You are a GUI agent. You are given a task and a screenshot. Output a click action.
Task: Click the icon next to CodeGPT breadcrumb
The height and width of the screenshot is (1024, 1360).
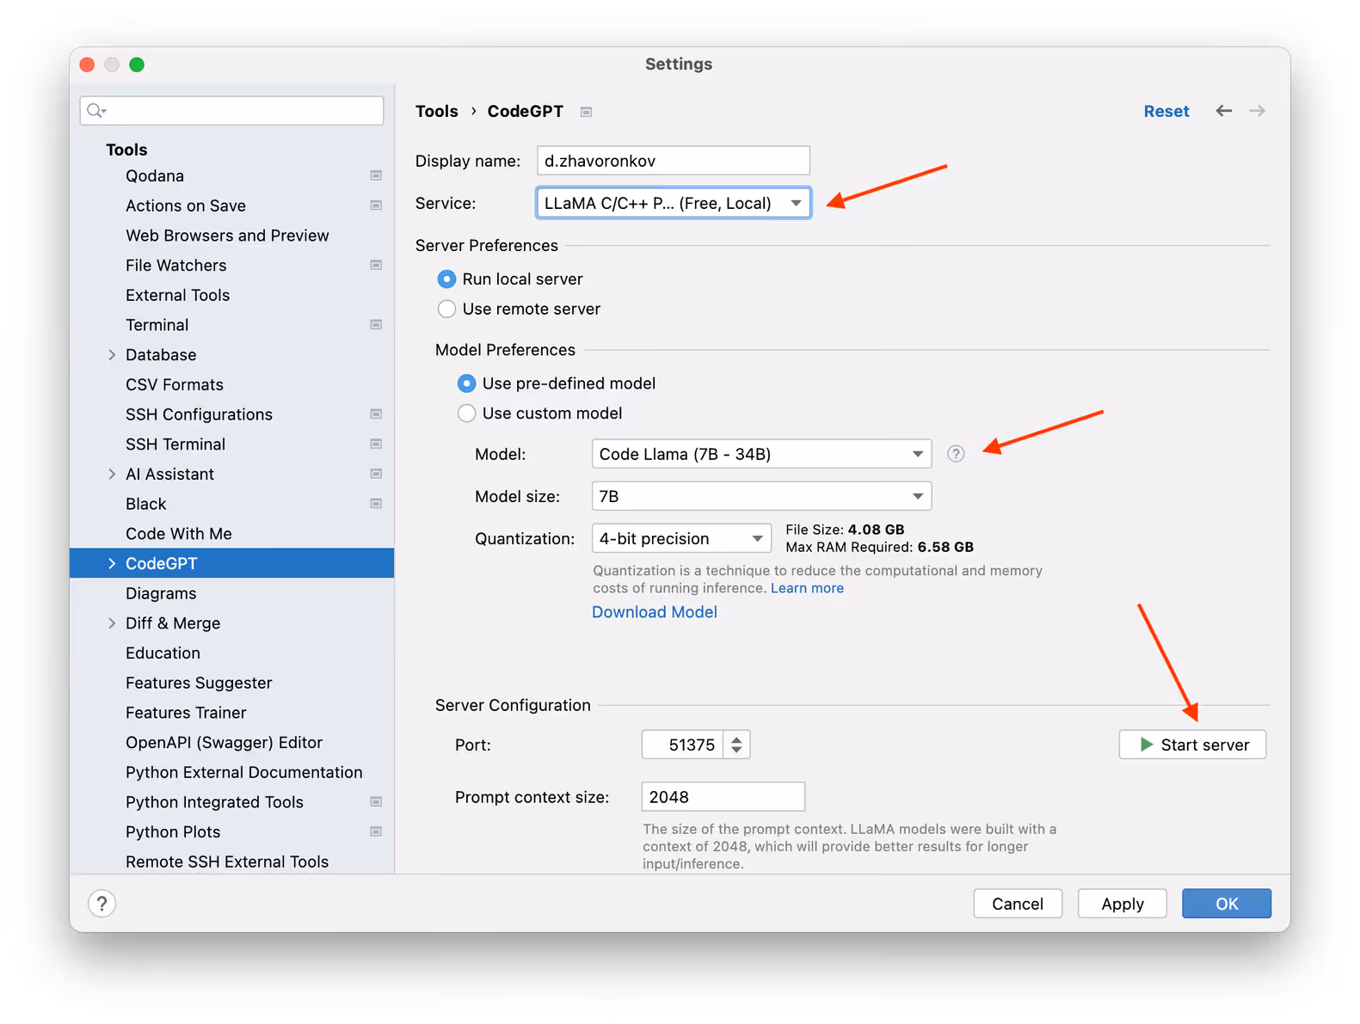click(586, 112)
